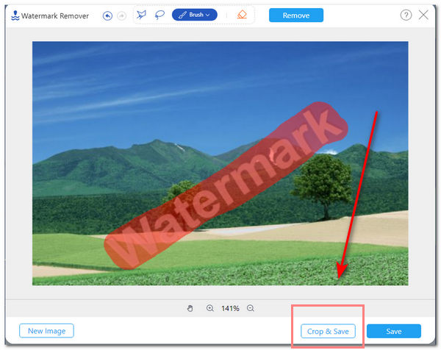This screenshot has height=350, width=441.
Task: Click the Crop & Save button
Action: coord(328,332)
